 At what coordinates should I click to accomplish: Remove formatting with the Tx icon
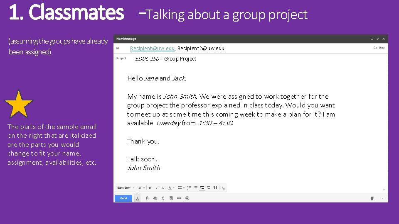pyautogui.click(x=223, y=188)
